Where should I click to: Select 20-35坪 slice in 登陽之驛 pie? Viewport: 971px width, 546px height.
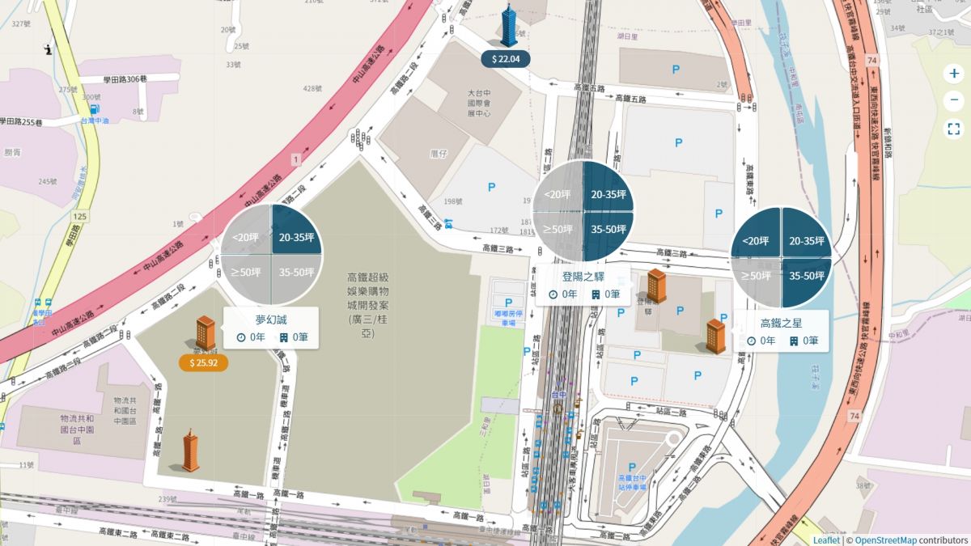607,194
